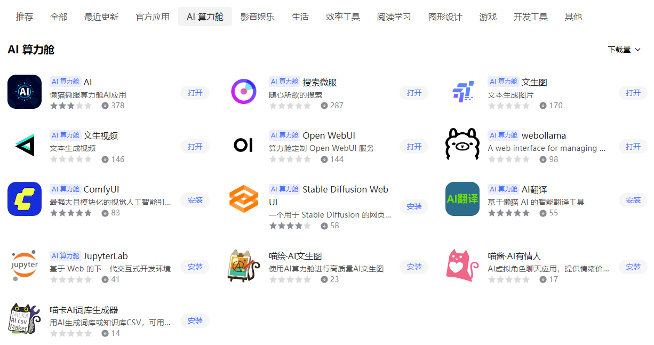Select the ComfyUI blue yellow icon
Viewport: 654px width, 345px height.
pyautogui.click(x=25, y=199)
